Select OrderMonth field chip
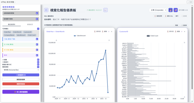Viewport: 194px width, 103px height. click(17, 32)
